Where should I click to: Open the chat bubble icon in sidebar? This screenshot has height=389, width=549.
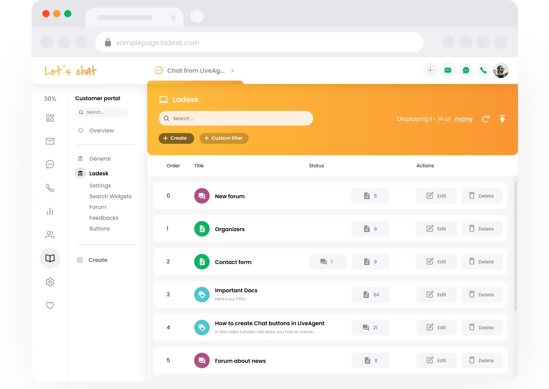pos(50,164)
